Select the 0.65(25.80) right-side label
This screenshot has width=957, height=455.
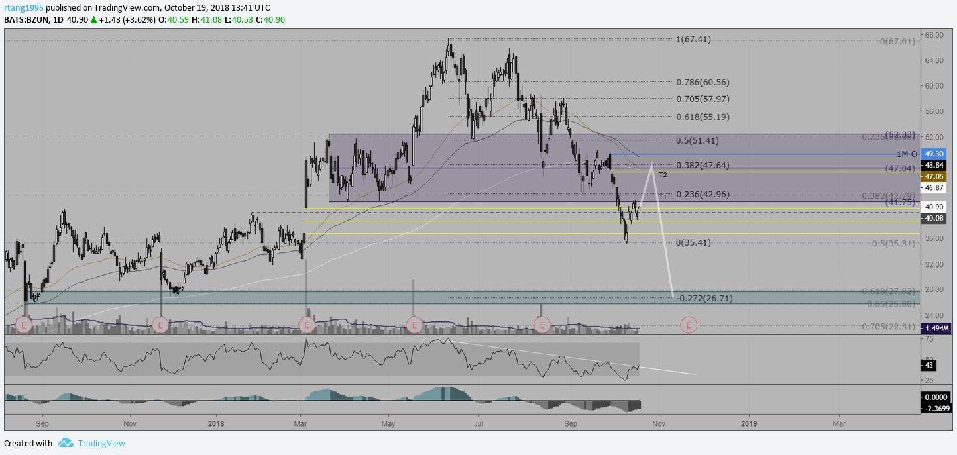pyautogui.click(x=891, y=303)
